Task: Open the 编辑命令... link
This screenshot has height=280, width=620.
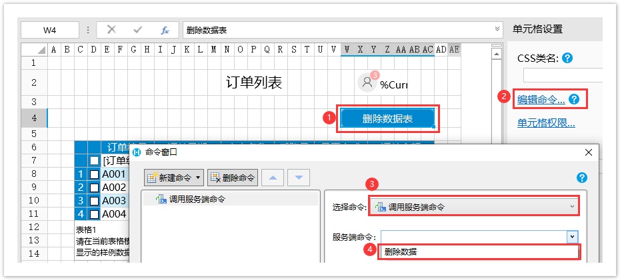Action: pos(541,100)
